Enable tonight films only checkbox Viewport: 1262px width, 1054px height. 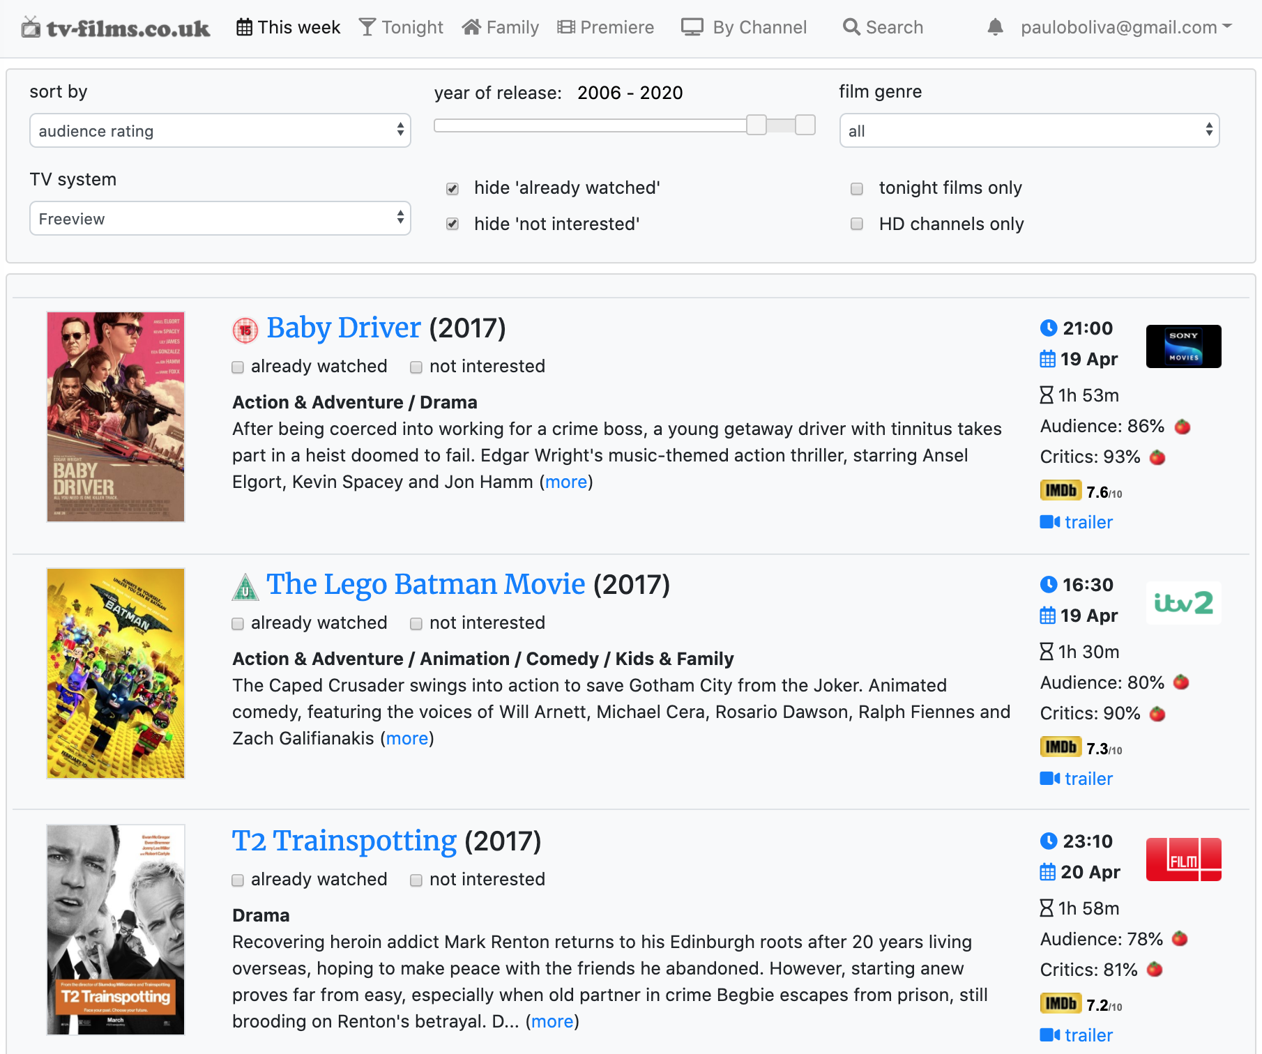857,189
